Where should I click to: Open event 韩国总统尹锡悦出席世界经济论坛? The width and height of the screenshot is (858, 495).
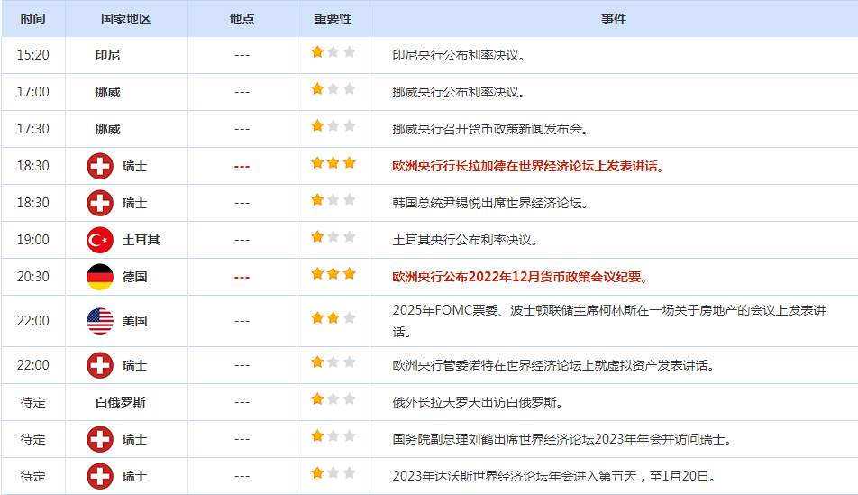(490, 203)
